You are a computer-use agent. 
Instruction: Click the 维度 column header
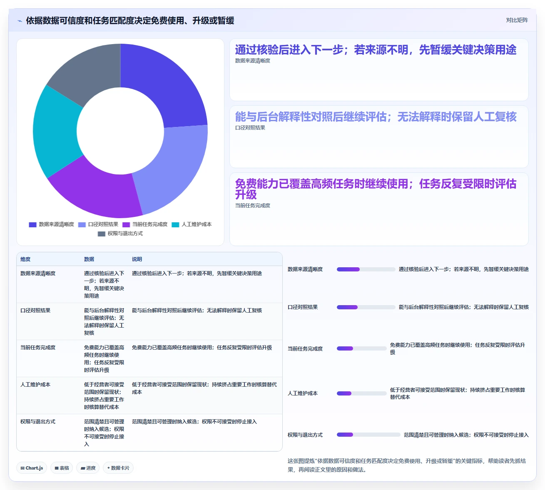(x=25, y=259)
